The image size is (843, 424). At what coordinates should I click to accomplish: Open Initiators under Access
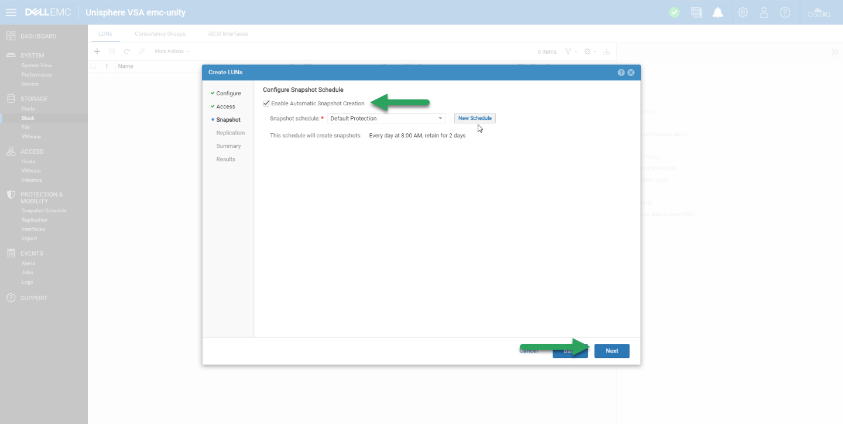click(x=32, y=180)
